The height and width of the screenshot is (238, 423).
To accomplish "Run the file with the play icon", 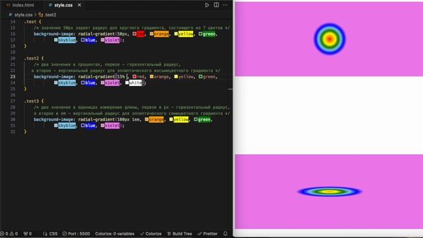I will (x=207, y=5).
